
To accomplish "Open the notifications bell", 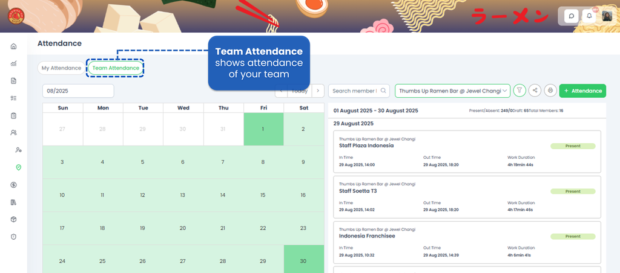I will (x=589, y=16).
